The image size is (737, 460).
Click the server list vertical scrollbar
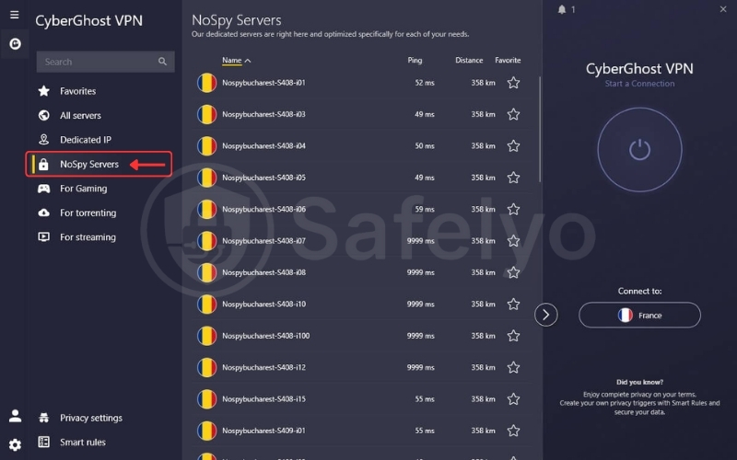pos(540,129)
